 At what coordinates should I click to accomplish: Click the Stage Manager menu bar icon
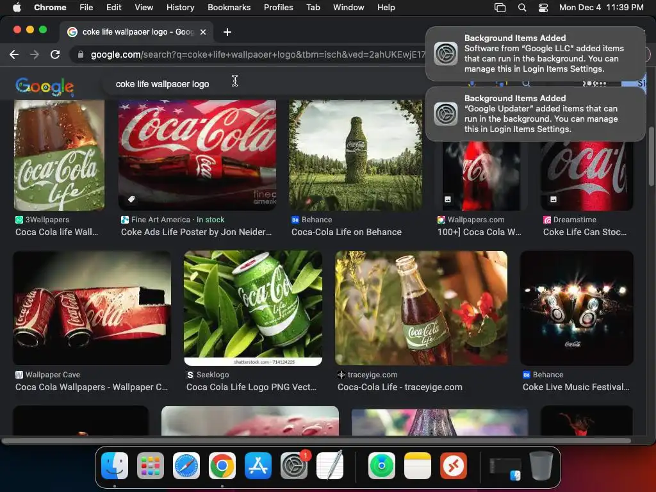pyautogui.click(x=500, y=7)
